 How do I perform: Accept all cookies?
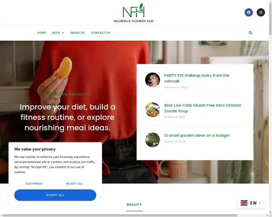click(55, 195)
